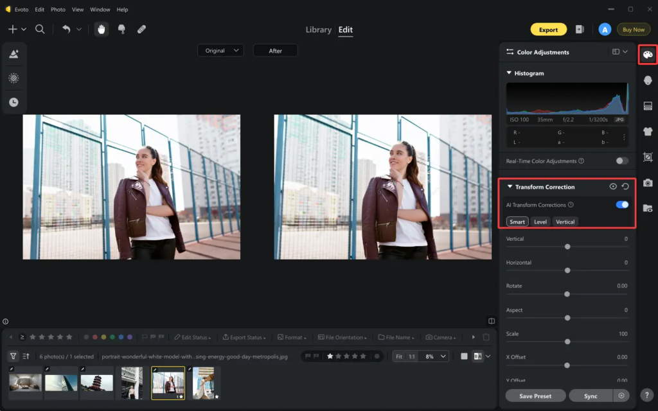Select the bandage healing tool
658x411 pixels.
point(141,30)
